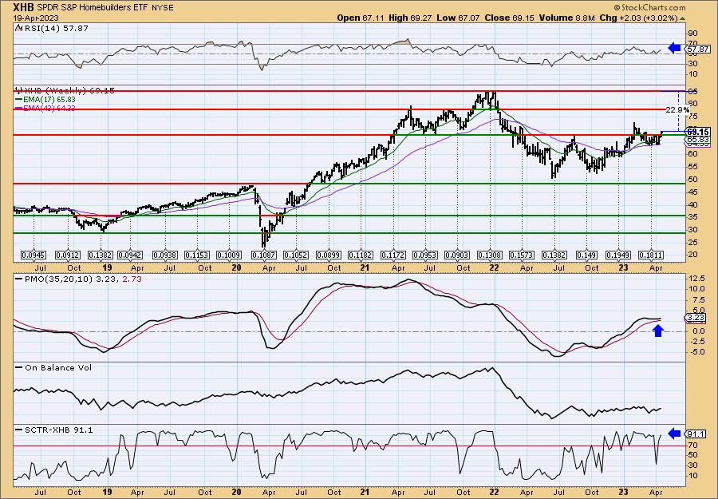This screenshot has width=718, height=499.
Task: Click the 0.1009 value box
Action: [228, 255]
